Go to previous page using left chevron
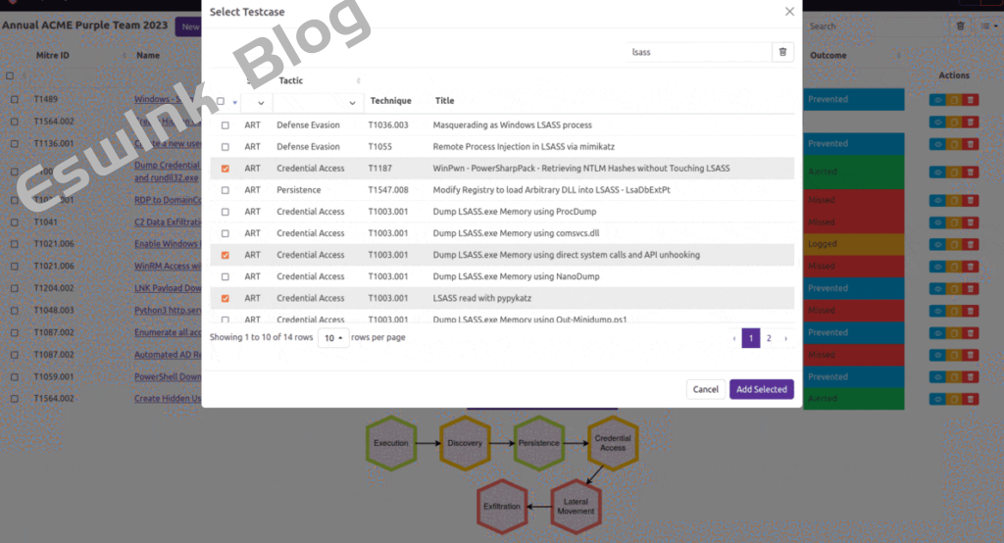This screenshot has width=1004, height=543. coord(734,338)
